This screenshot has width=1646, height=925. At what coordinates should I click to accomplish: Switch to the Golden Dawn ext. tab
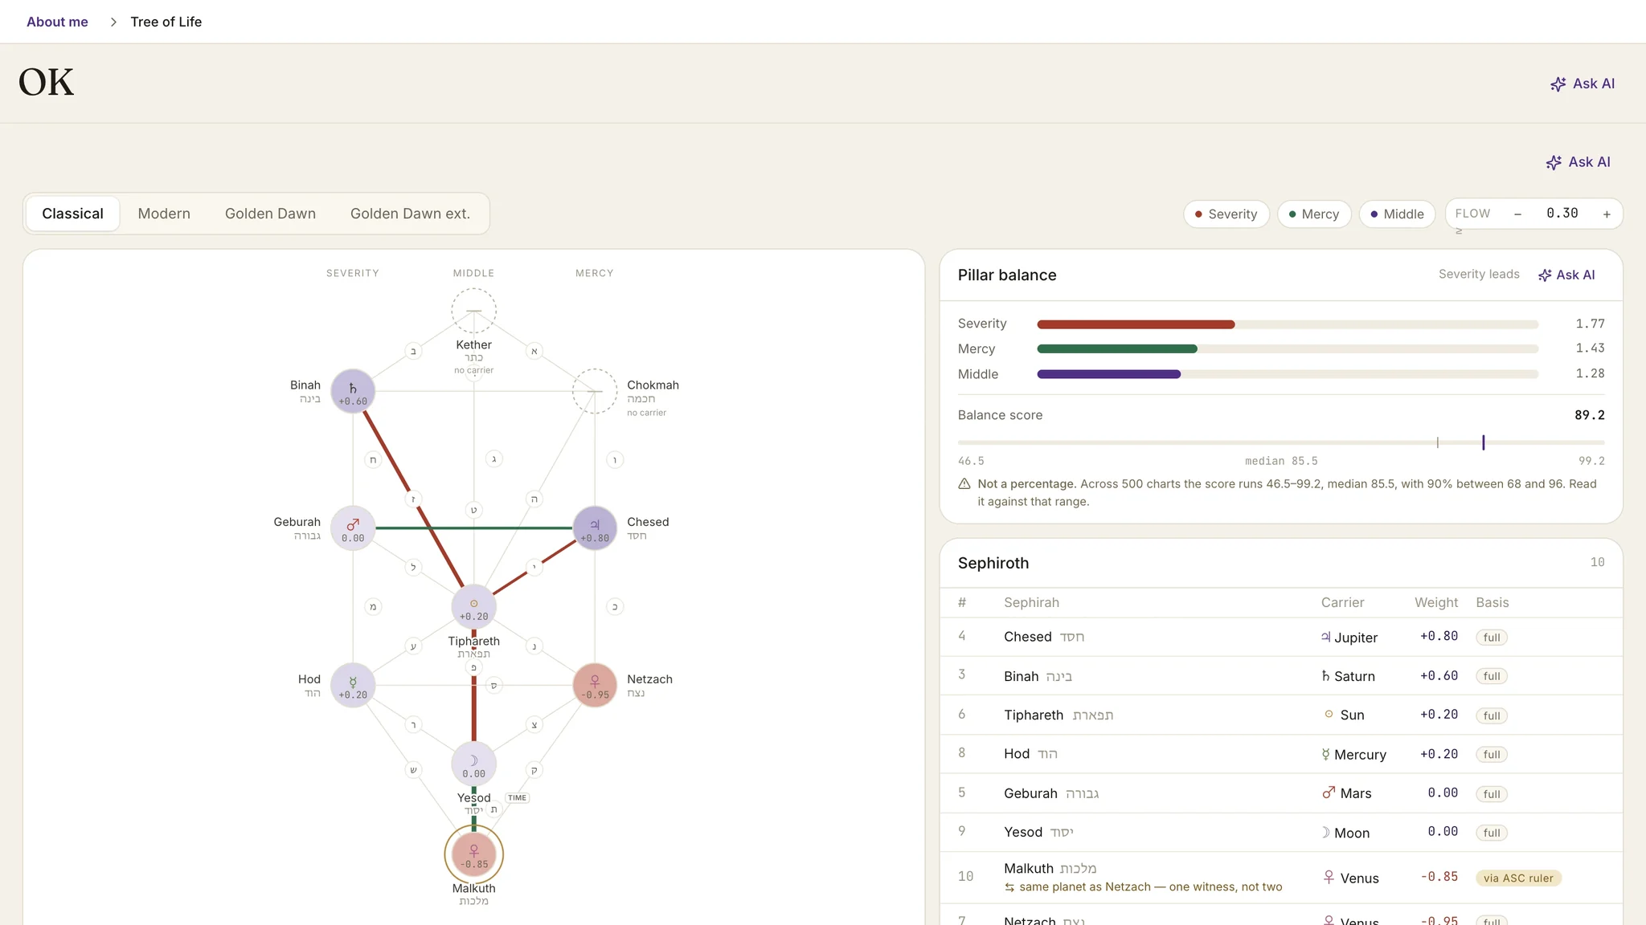point(410,214)
